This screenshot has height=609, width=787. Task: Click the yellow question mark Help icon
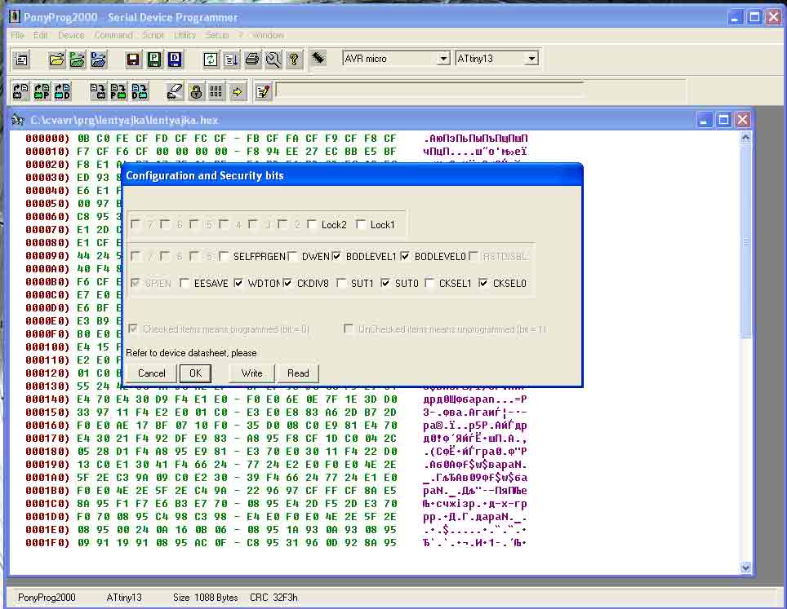(294, 59)
